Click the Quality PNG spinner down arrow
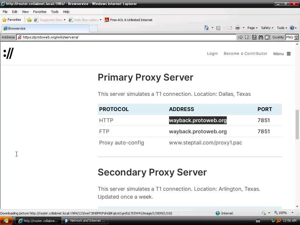Image resolution: width=300 pixels, height=225 pixels. tap(296, 38)
